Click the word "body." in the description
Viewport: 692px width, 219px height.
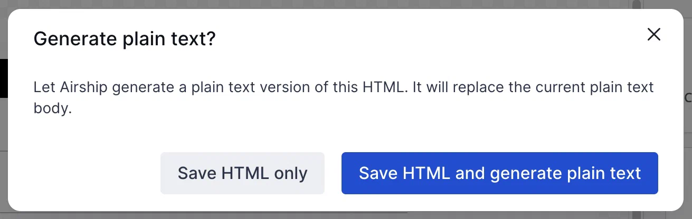[x=52, y=109]
